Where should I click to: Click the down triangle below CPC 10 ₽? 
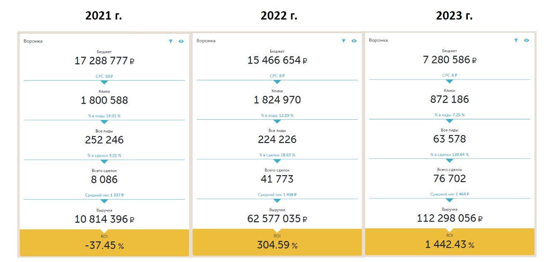(104, 82)
